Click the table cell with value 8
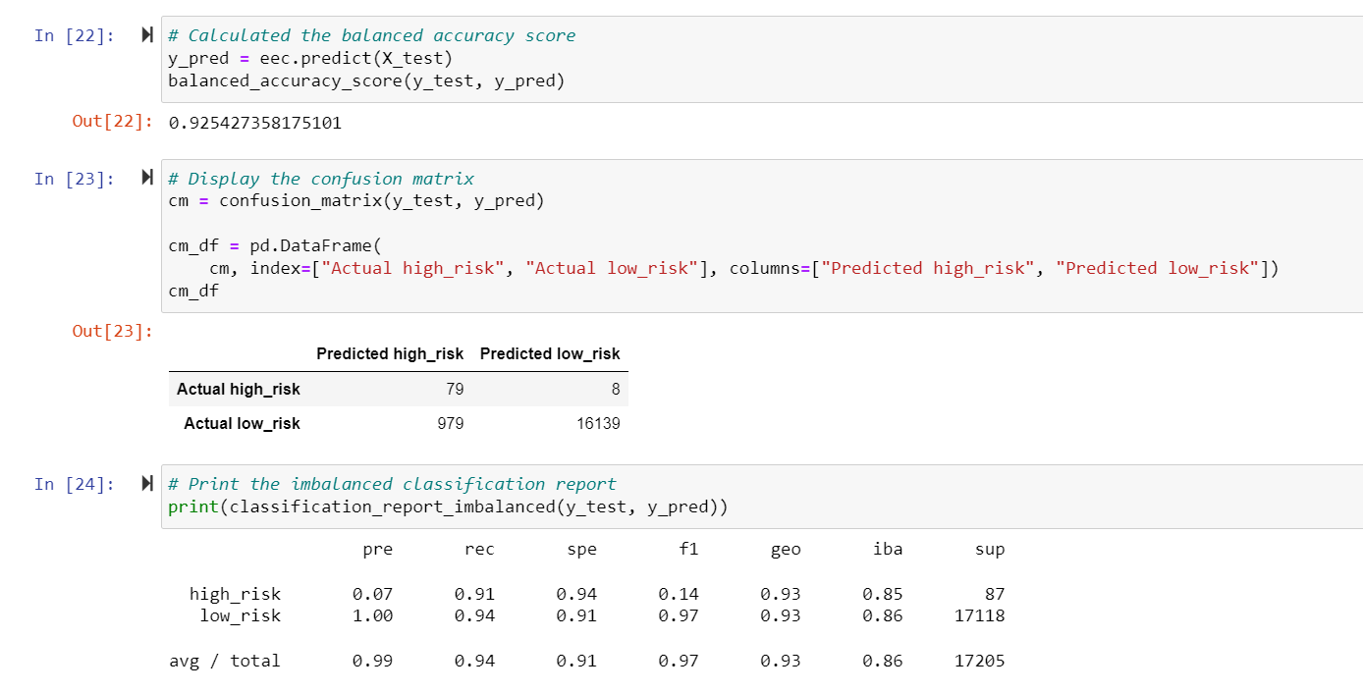 [x=616, y=390]
